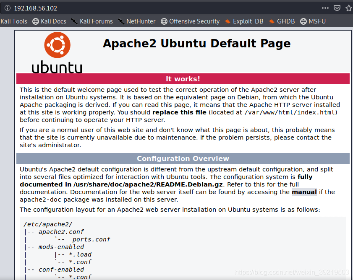353x280 pixels.
Task: Click the Configuration Overview header text
Action: (x=183, y=158)
